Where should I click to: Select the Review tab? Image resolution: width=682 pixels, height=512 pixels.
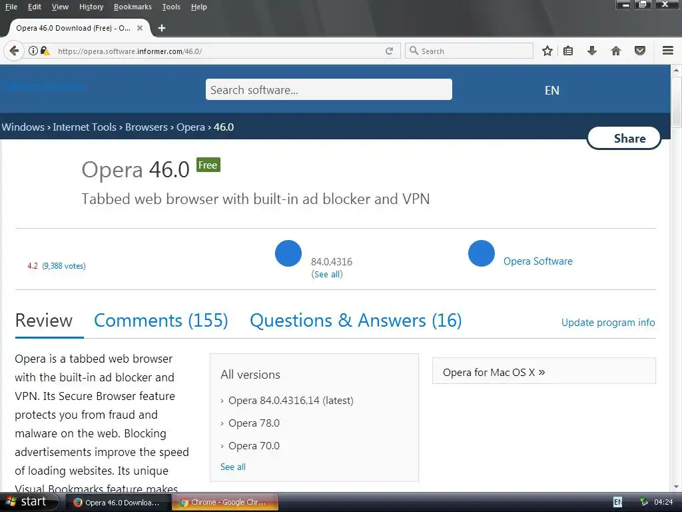[x=44, y=321]
